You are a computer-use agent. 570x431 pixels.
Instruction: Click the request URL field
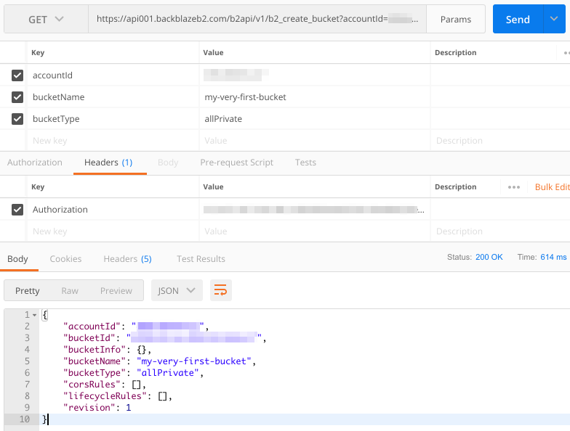257,19
